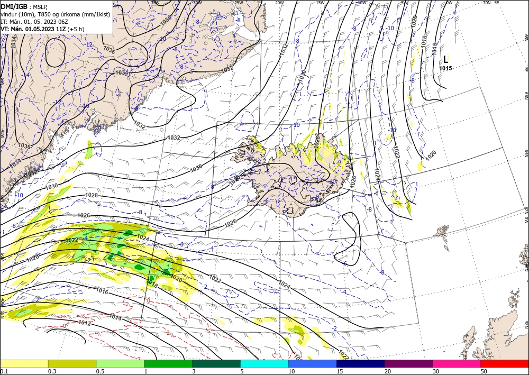
Task: Click the olive 0.3–0.5 legend color segment
Action: (x=72, y=363)
